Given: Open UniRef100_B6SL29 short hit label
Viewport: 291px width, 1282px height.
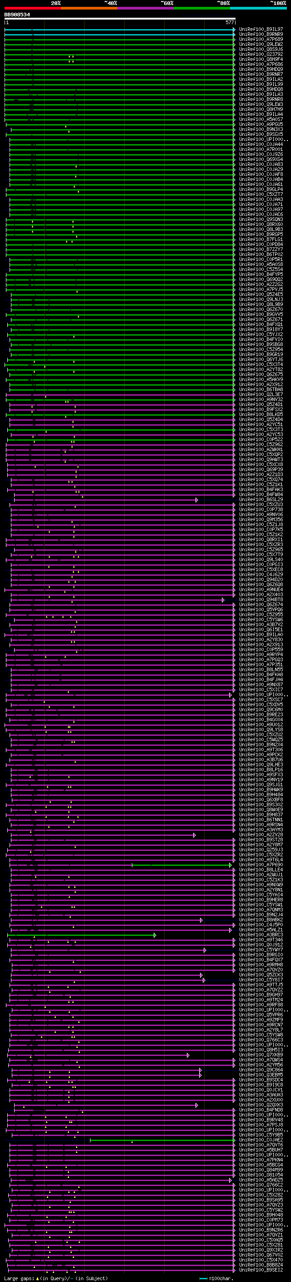Looking at the screenshot, I should click(261, 500).
